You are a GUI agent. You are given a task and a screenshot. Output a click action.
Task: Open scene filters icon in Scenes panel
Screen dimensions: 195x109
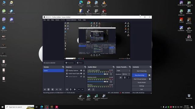(53, 89)
